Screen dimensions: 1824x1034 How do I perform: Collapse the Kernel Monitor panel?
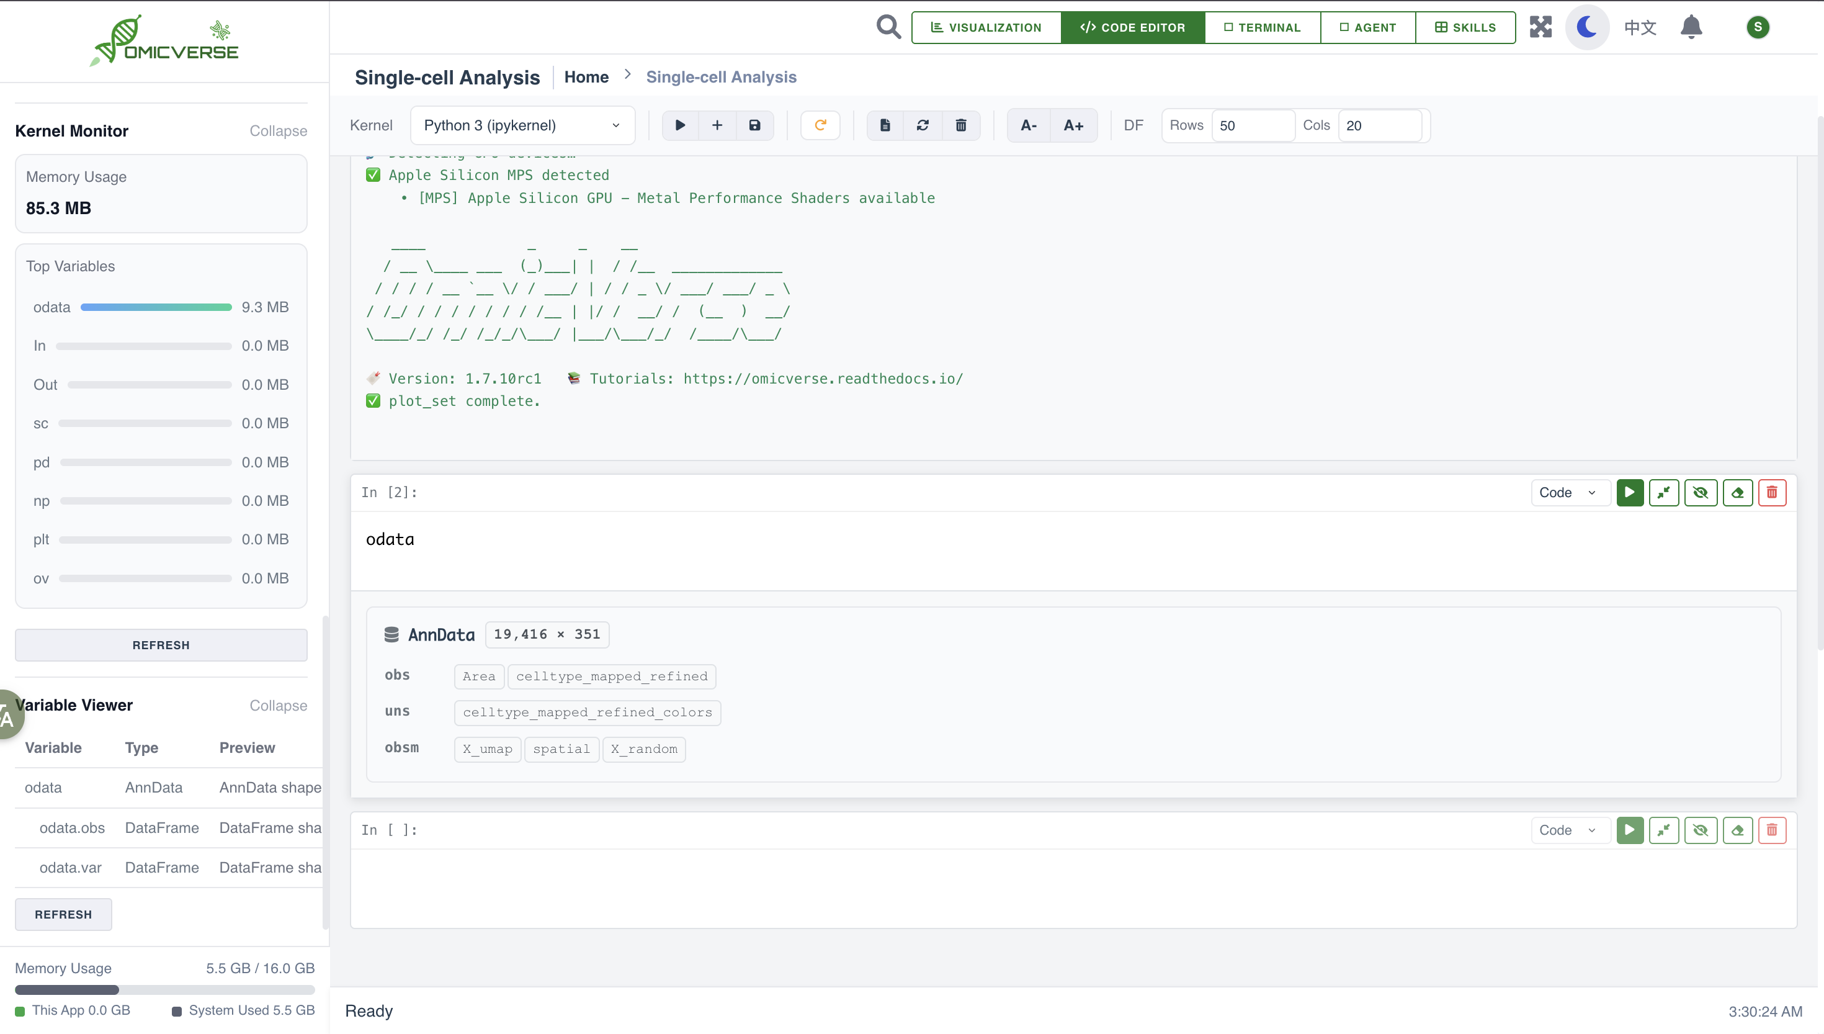[x=277, y=131]
